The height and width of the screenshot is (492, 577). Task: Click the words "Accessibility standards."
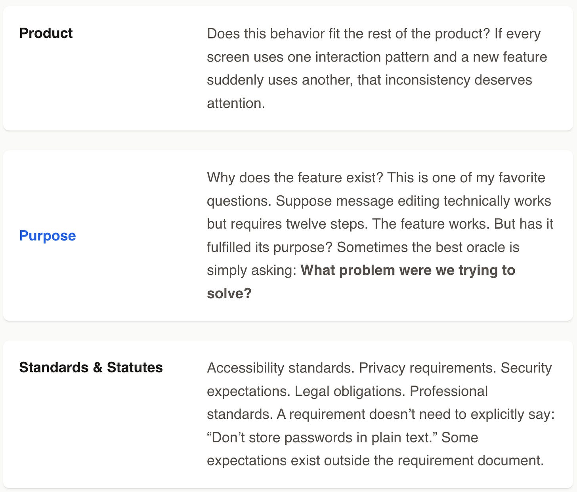281,368
